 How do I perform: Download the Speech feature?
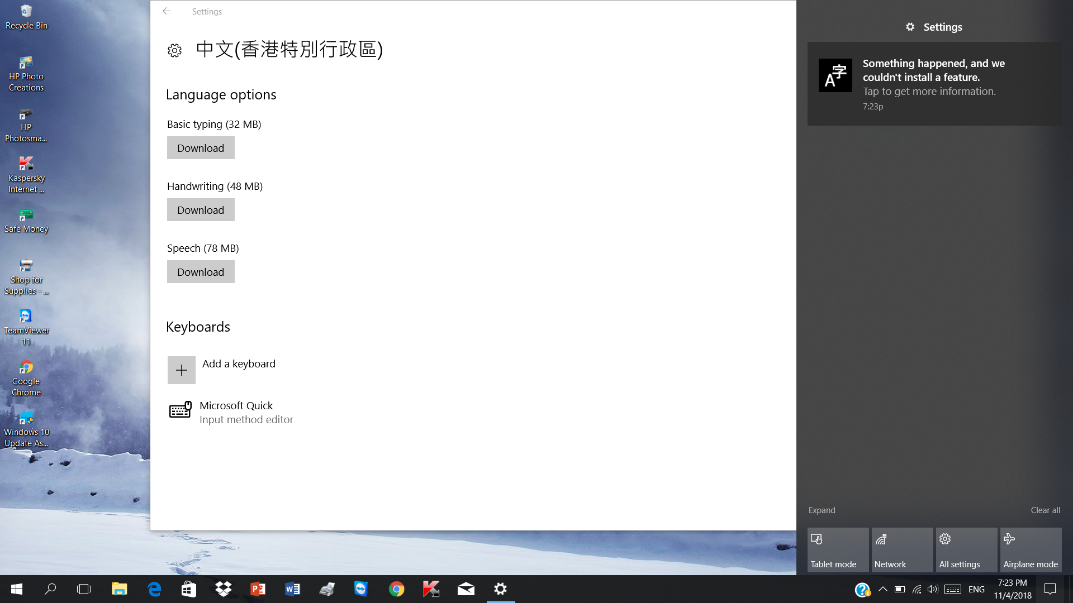pyautogui.click(x=201, y=272)
